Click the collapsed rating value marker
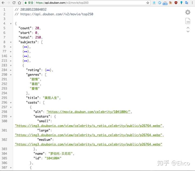The height and width of the screenshot is (171, 195). pyautogui.click(x=48, y=70)
